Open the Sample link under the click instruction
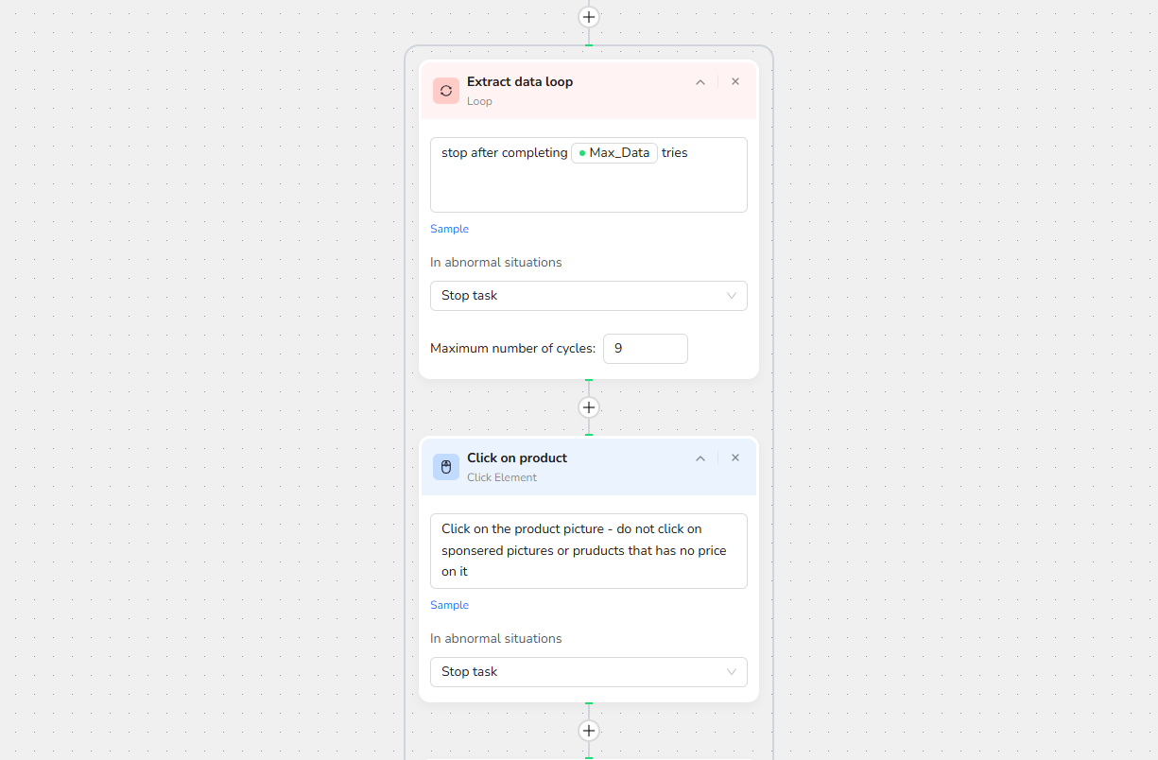Image resolution: width=1158 pixels, height=760 pixels. point(449,605)
